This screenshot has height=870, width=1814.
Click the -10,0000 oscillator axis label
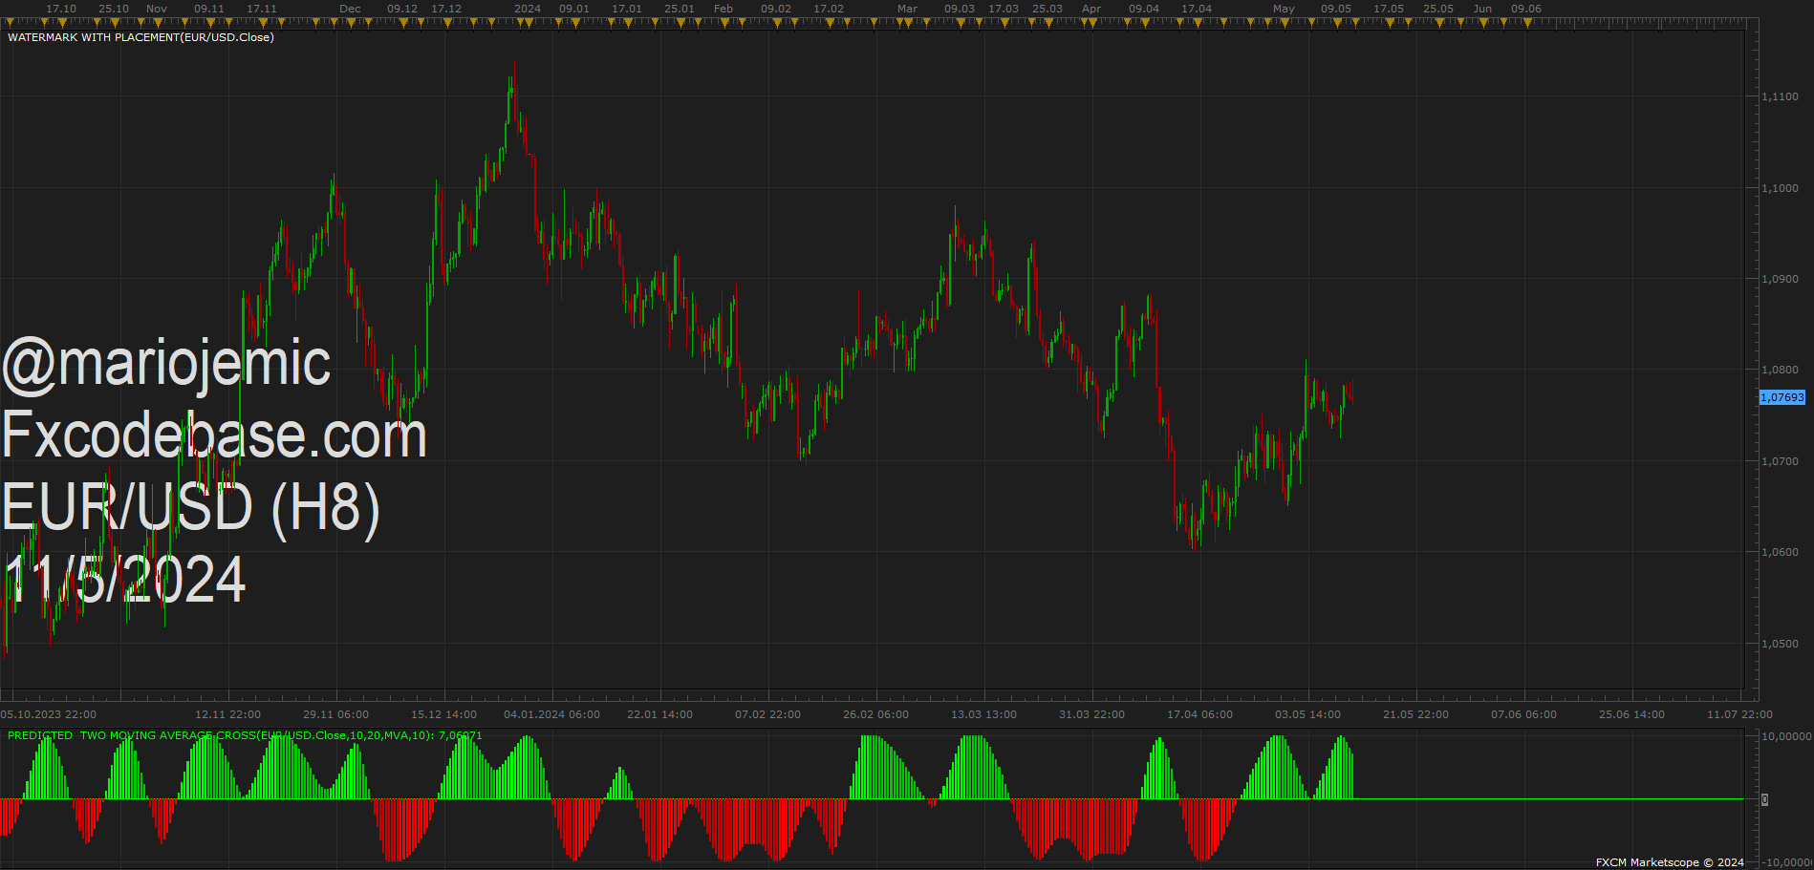(1785, 862)
